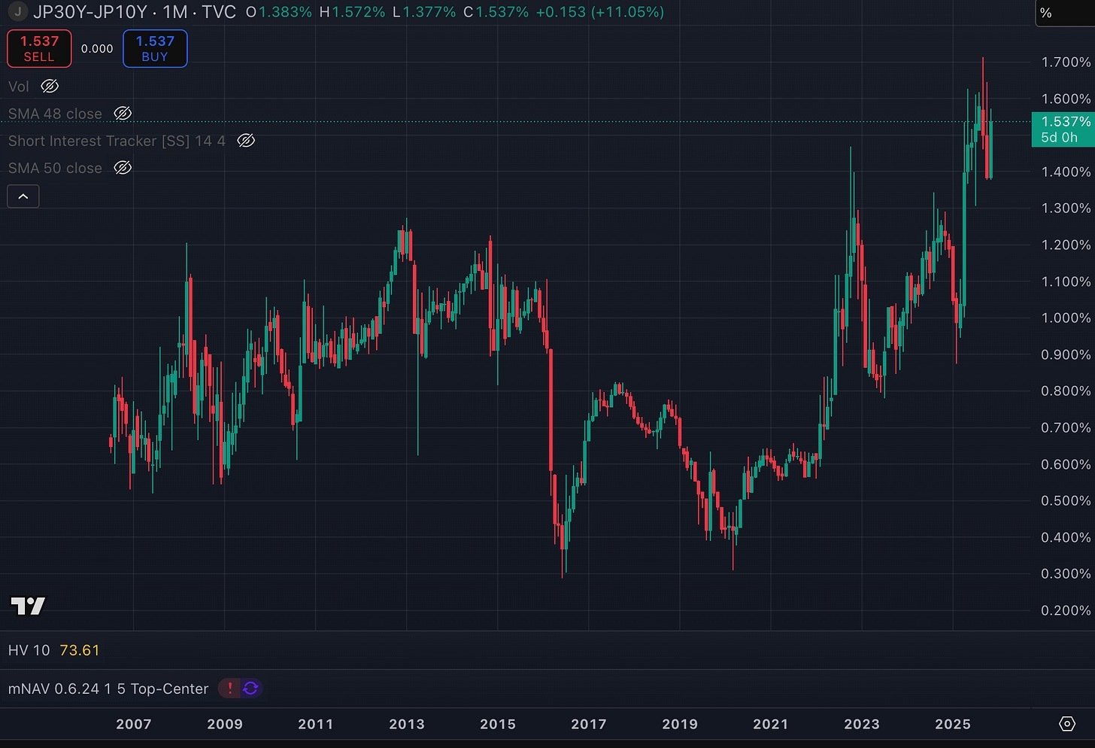This screenshot has height=748, width=1095.
Task: Click the eye icon beside Short Interest Tracker
Action: pos(246,141)
